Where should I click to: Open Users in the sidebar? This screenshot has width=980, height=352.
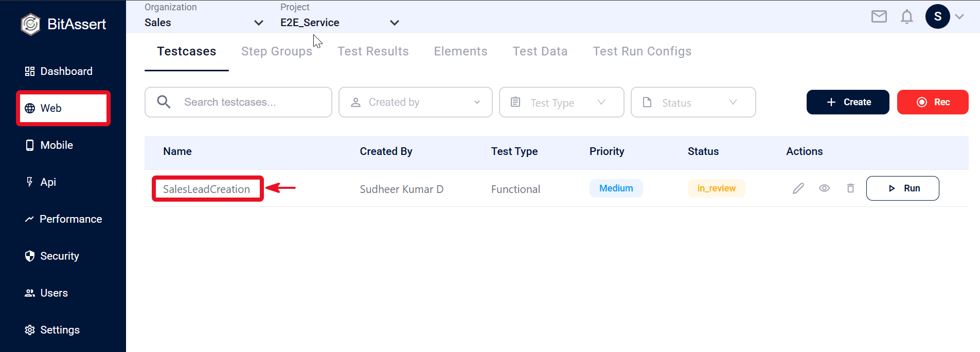click(x=46, y=293)
